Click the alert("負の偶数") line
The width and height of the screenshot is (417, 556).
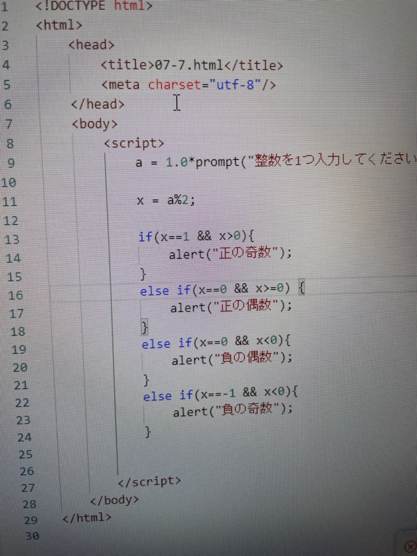pos(232,359)
